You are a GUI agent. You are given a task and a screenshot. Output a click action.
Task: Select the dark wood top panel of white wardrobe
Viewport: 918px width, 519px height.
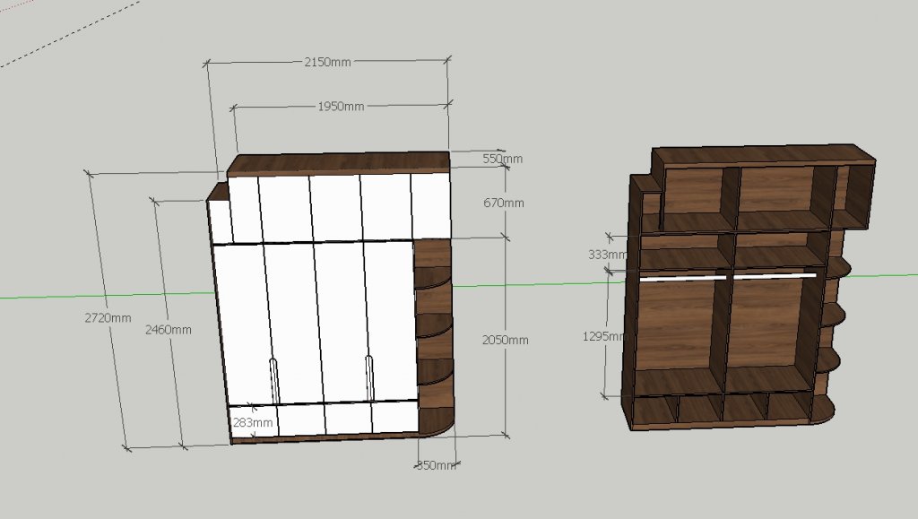pyautogui.click(x=338, y=163)
